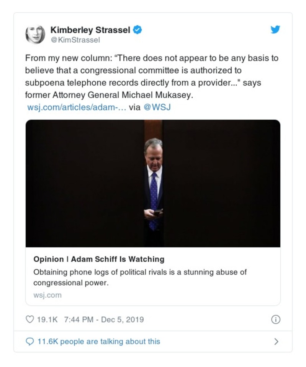Click the 'Opinion' label in card title
Image resolution: width=306 pixels, height=367 pixels.
click(x=49, y=259)
